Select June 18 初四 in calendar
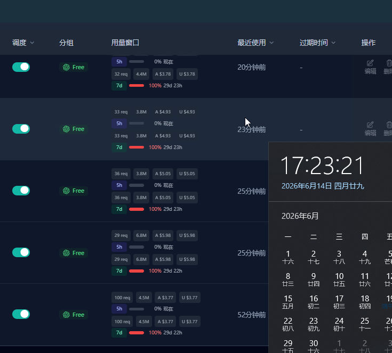392x353 pixels. [x=365, y=302]
